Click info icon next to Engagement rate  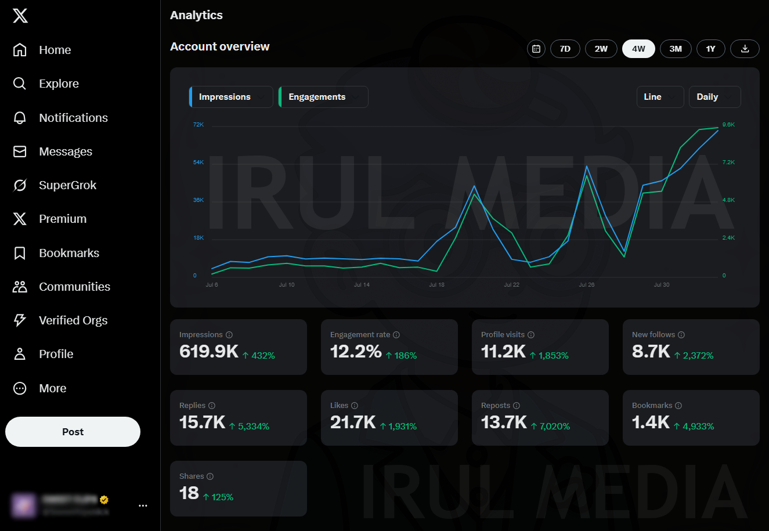pos(396,335)
